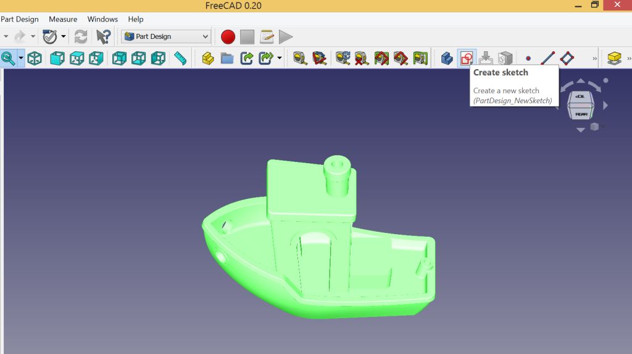Expand the arrow beside Fit all magnifier
The width and height of the screenshot is (632, 354).
pyautogui.click(x=21, y=59)
